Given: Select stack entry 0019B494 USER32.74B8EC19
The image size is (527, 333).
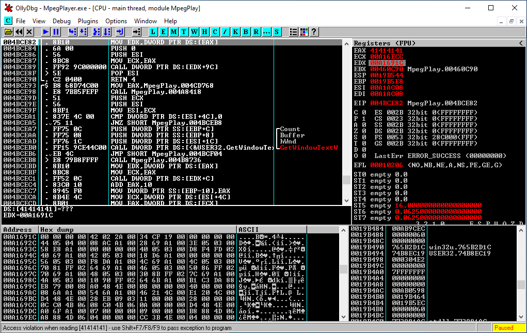Looking at the screenshot, I should (x=433, y=253).
